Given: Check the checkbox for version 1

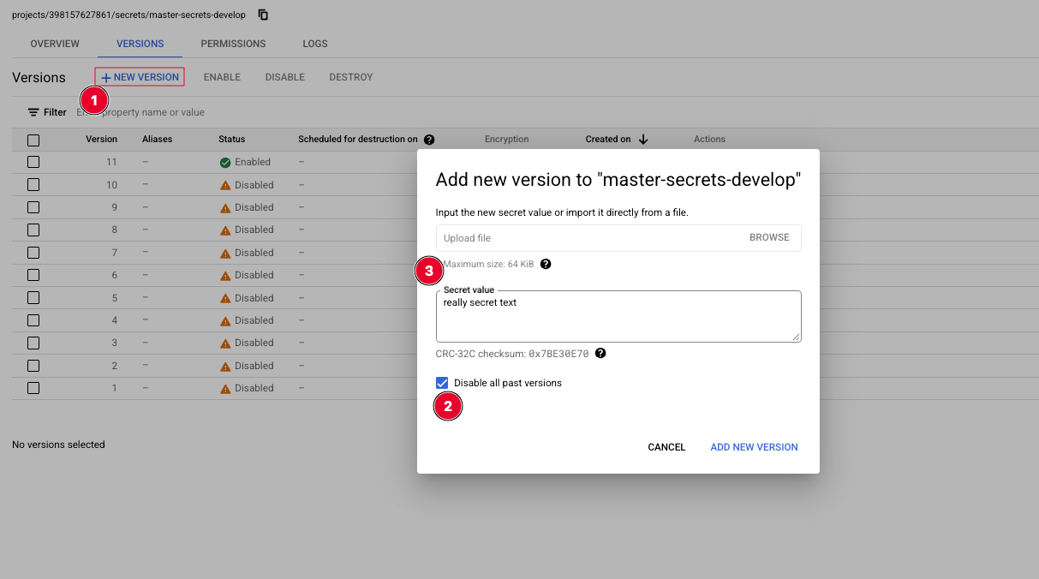Looking at the screenshot, I should [33, 388].
